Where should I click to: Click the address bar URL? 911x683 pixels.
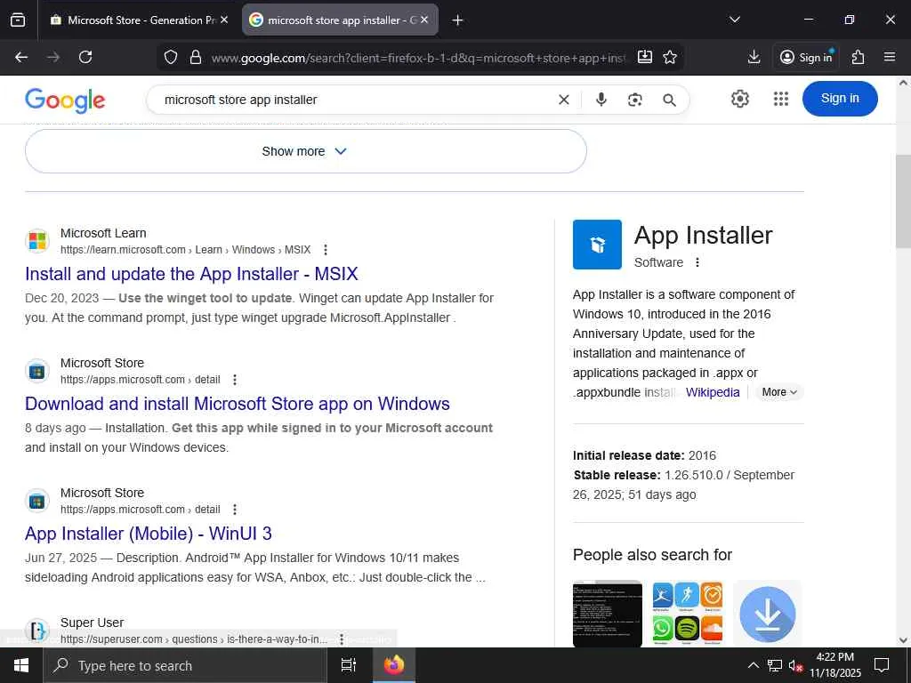point(418,58)
